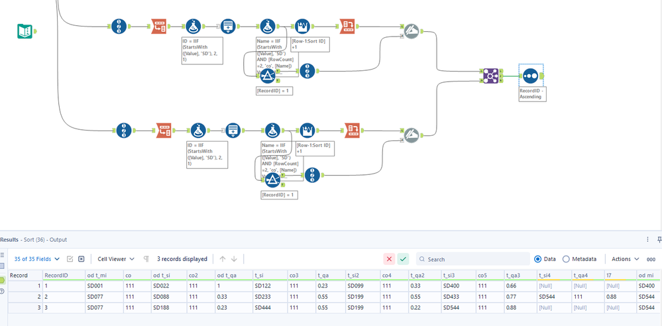Click the od t_mi column header
The height and width of the screenshot is (326, 662).
click(104, 276)
